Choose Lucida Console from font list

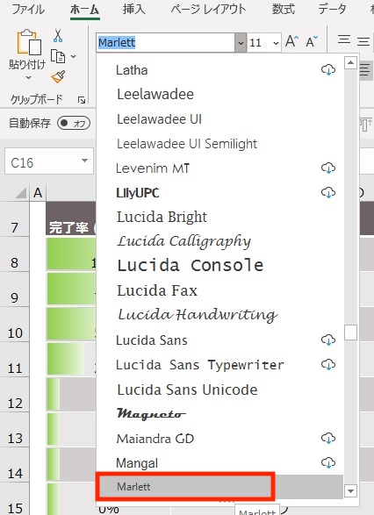coord(190,265)
